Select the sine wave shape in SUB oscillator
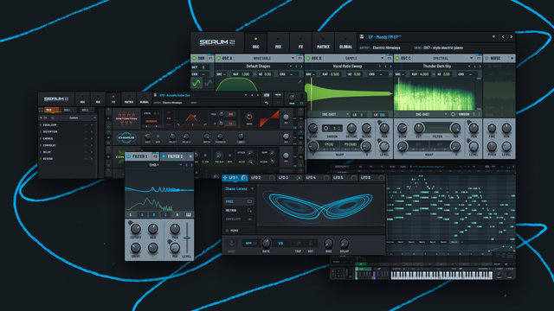554x311 pixels. (196, 83)
